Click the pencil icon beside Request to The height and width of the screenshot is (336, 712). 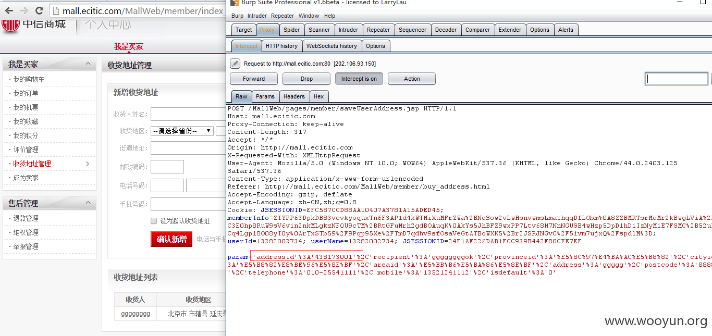pyautogui.click(x=235, y=64)
